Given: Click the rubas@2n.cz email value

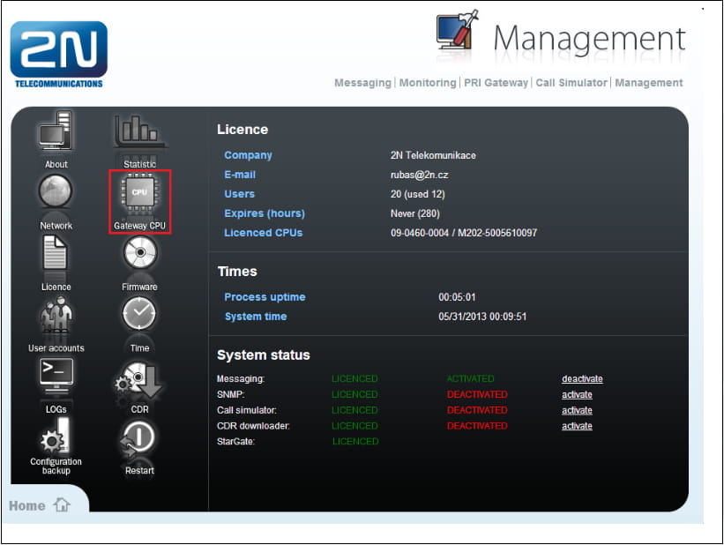Looking at the screenshot, I should [419, 175].
